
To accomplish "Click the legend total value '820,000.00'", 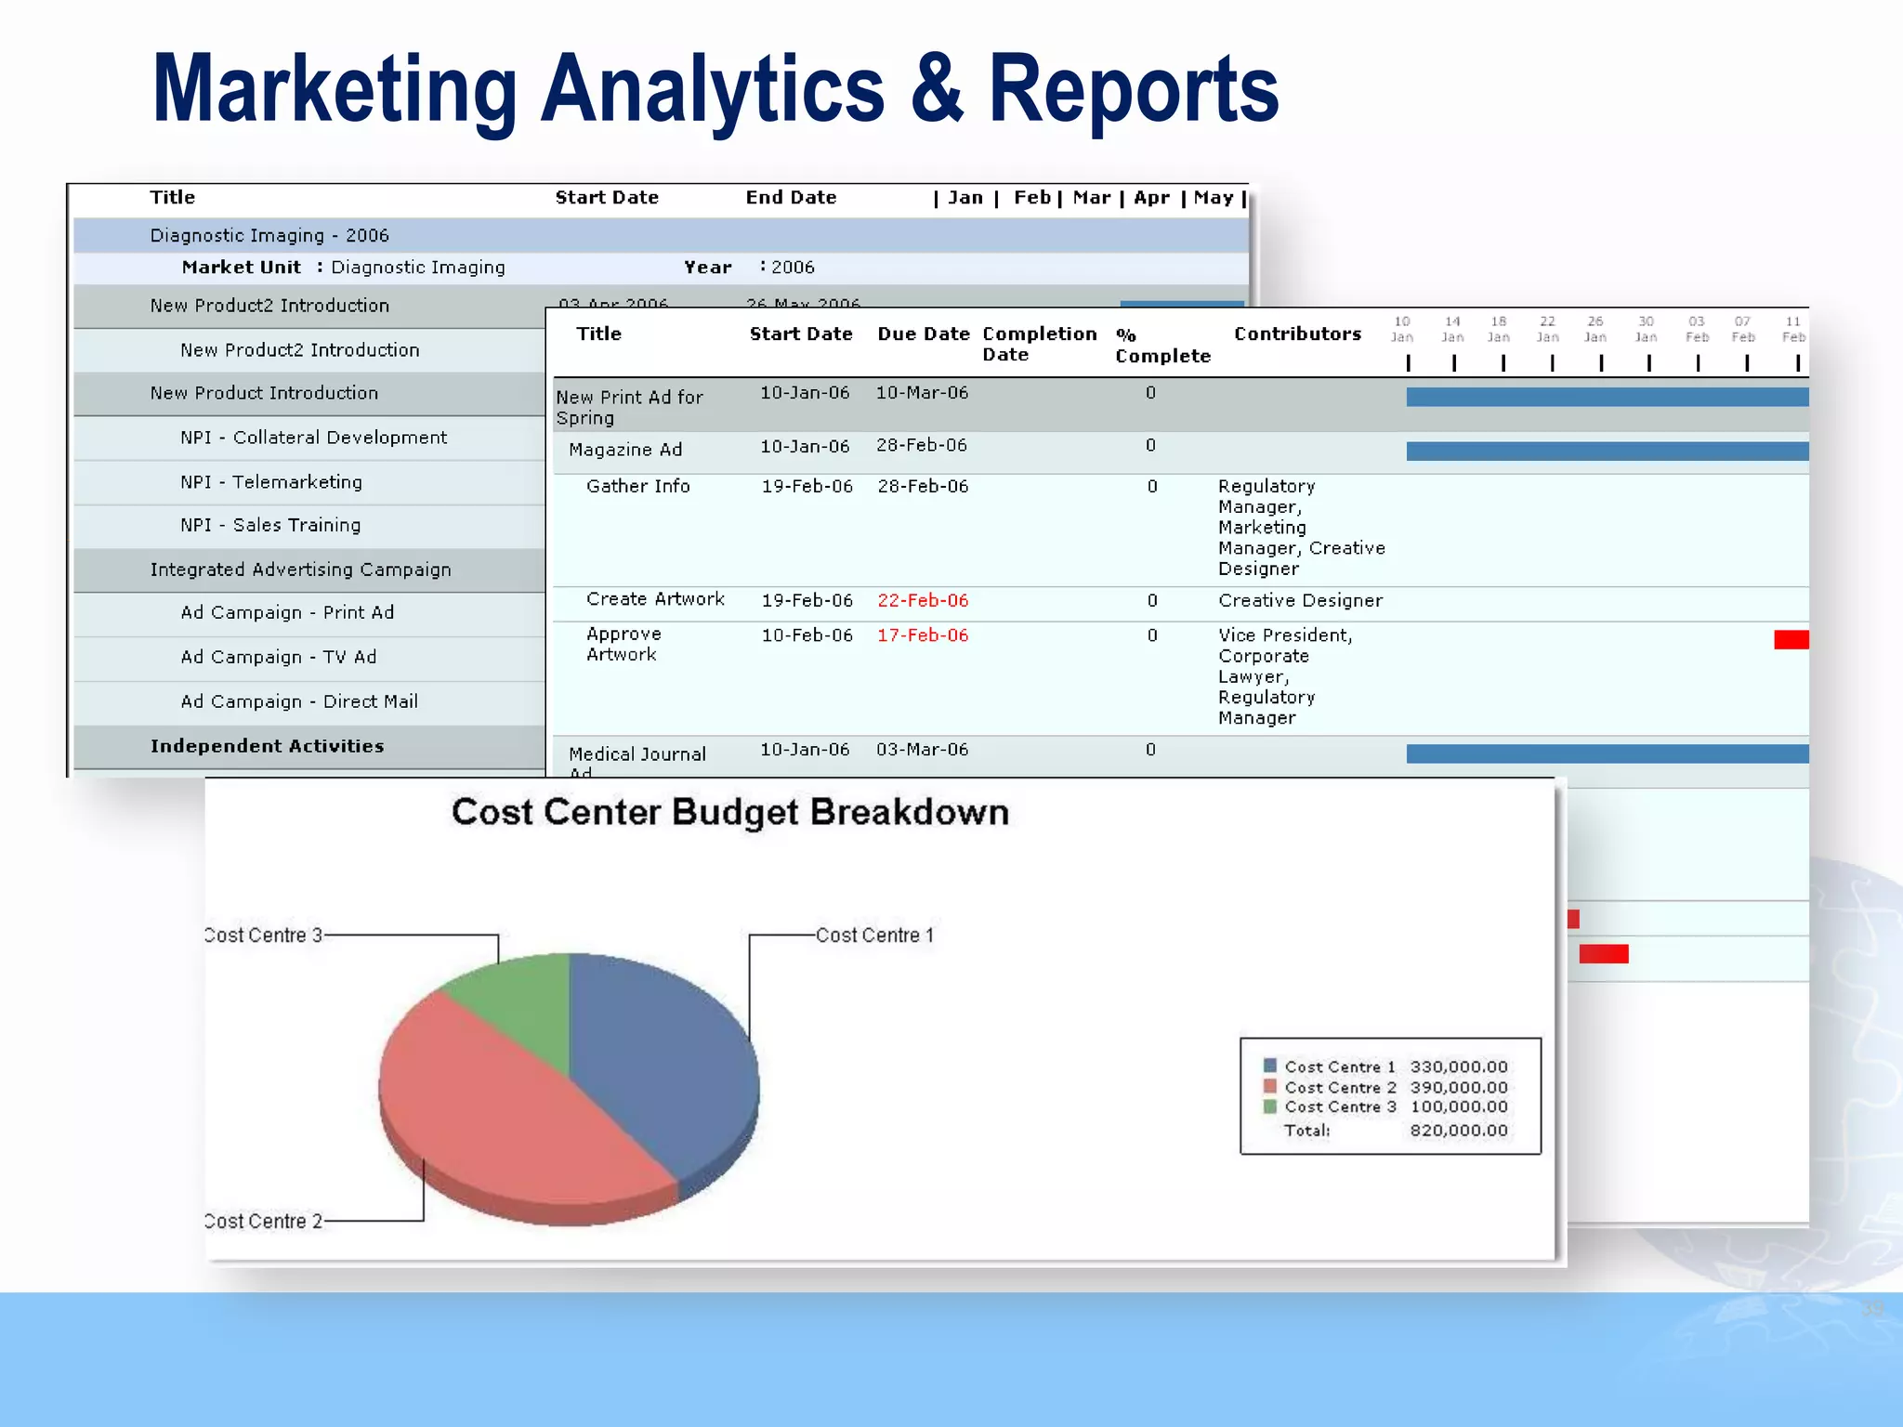I will coord(1459,1131).
